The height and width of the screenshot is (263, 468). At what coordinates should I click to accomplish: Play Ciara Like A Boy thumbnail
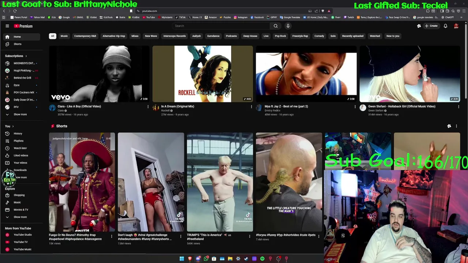pyautogui.click(x=99, y=74)
